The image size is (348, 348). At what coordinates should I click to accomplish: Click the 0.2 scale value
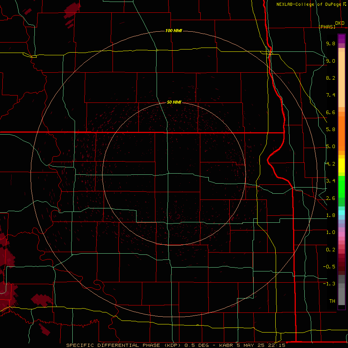(331, 250)
